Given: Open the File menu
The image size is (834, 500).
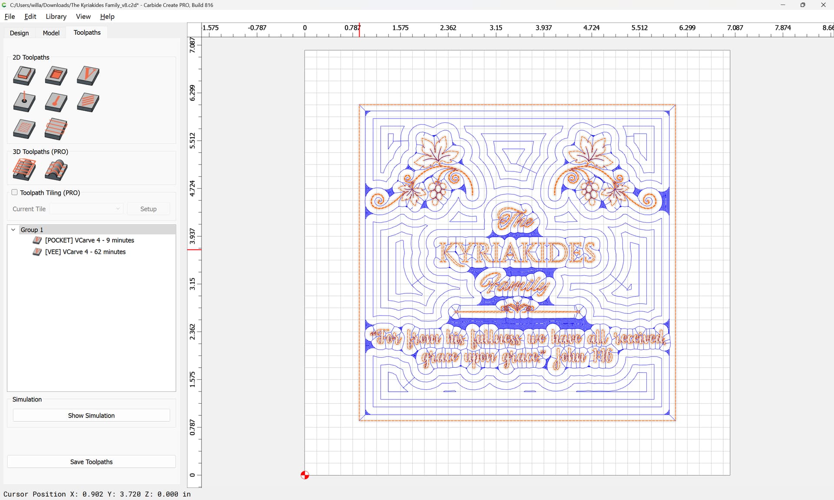Looking at the screenshot, I should click(10, 16).
